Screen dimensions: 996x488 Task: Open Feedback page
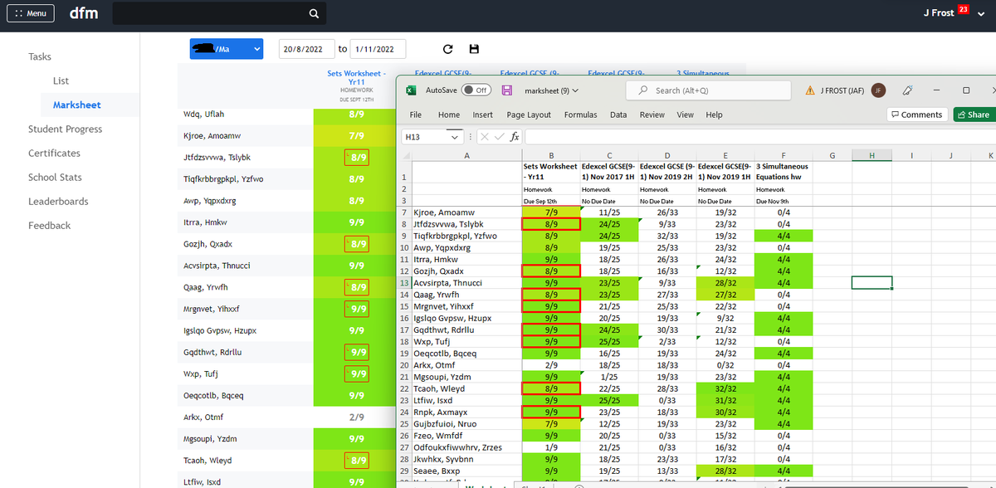pos(50,225)
